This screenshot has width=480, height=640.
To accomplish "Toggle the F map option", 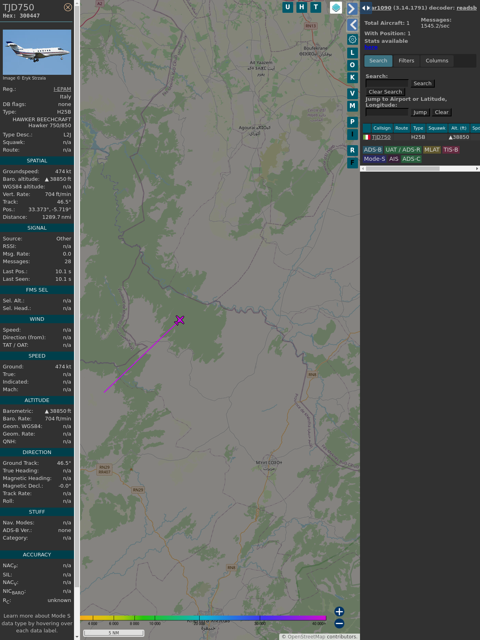I will click(352, 163).
